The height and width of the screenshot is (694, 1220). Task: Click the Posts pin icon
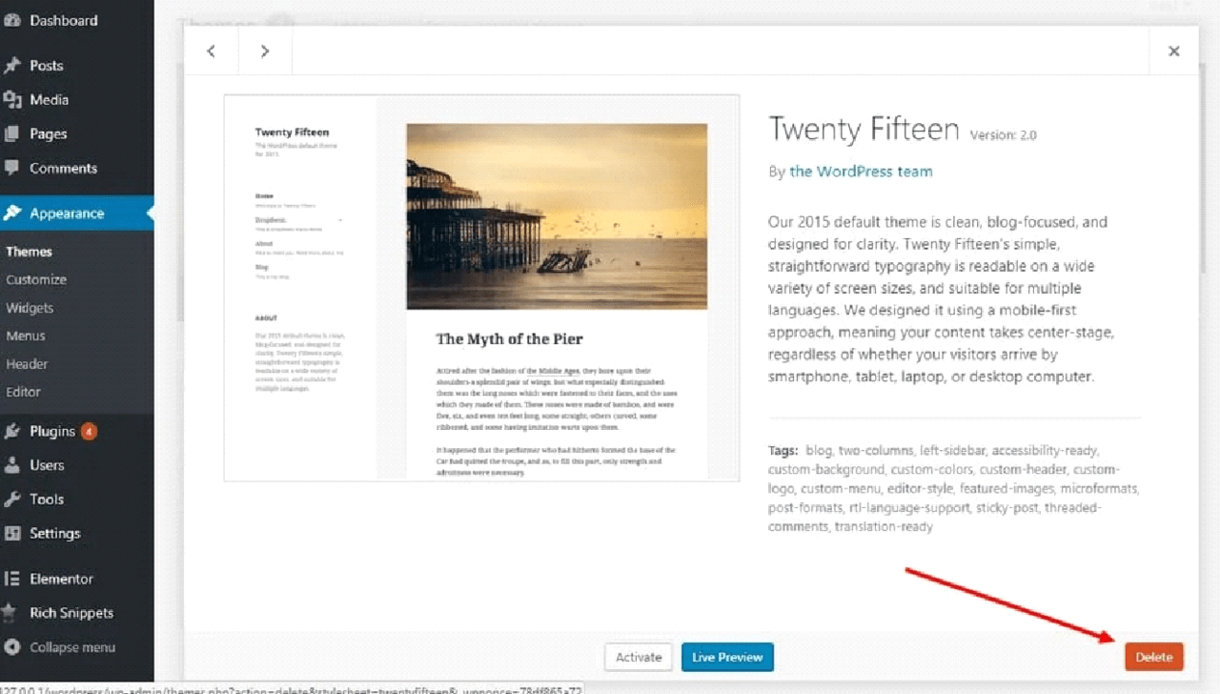click(x=11, y=66)
